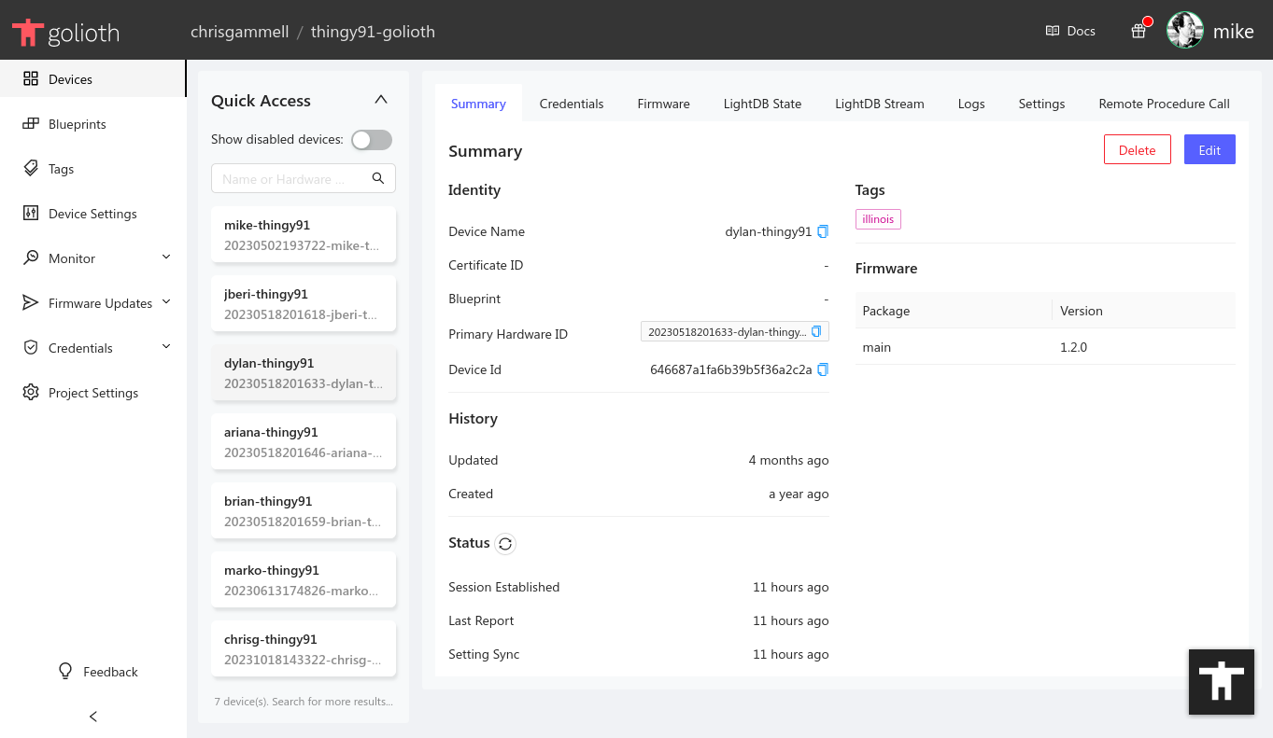Copy the Primary Hardware ID value
The height and width of the screenshot is (738, 1273).
click(816, 332)
